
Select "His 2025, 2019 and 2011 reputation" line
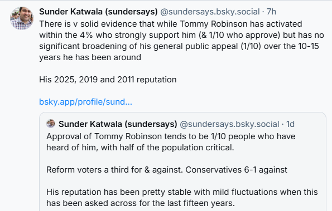pyautogui.click(x=108, y=80)
